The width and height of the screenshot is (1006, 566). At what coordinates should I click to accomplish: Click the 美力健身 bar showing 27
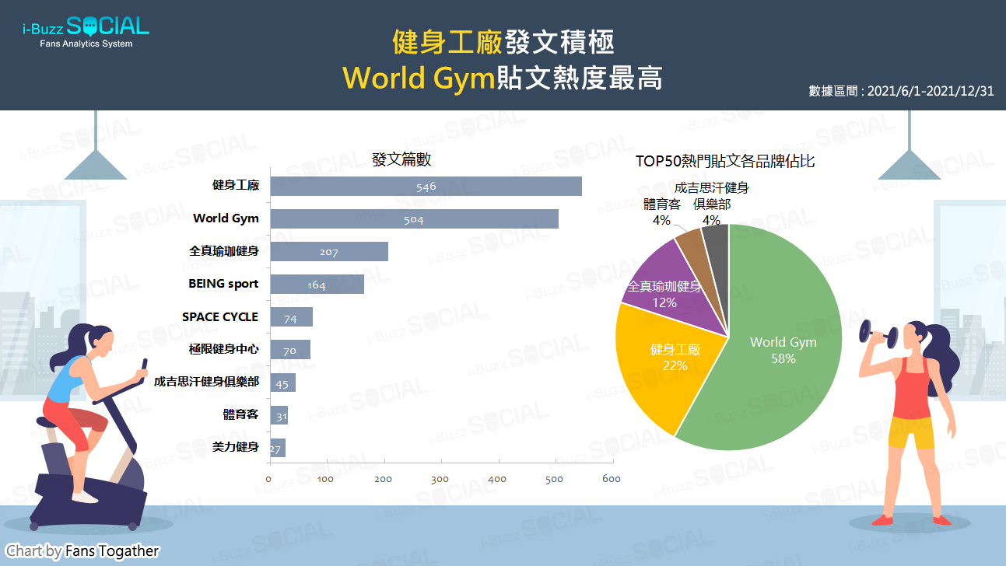click(x=278, y=448)
